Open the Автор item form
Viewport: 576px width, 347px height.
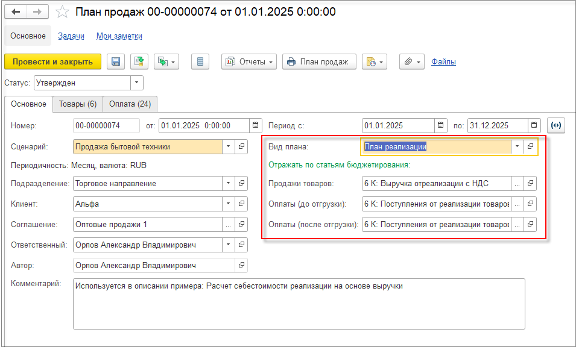241,265
